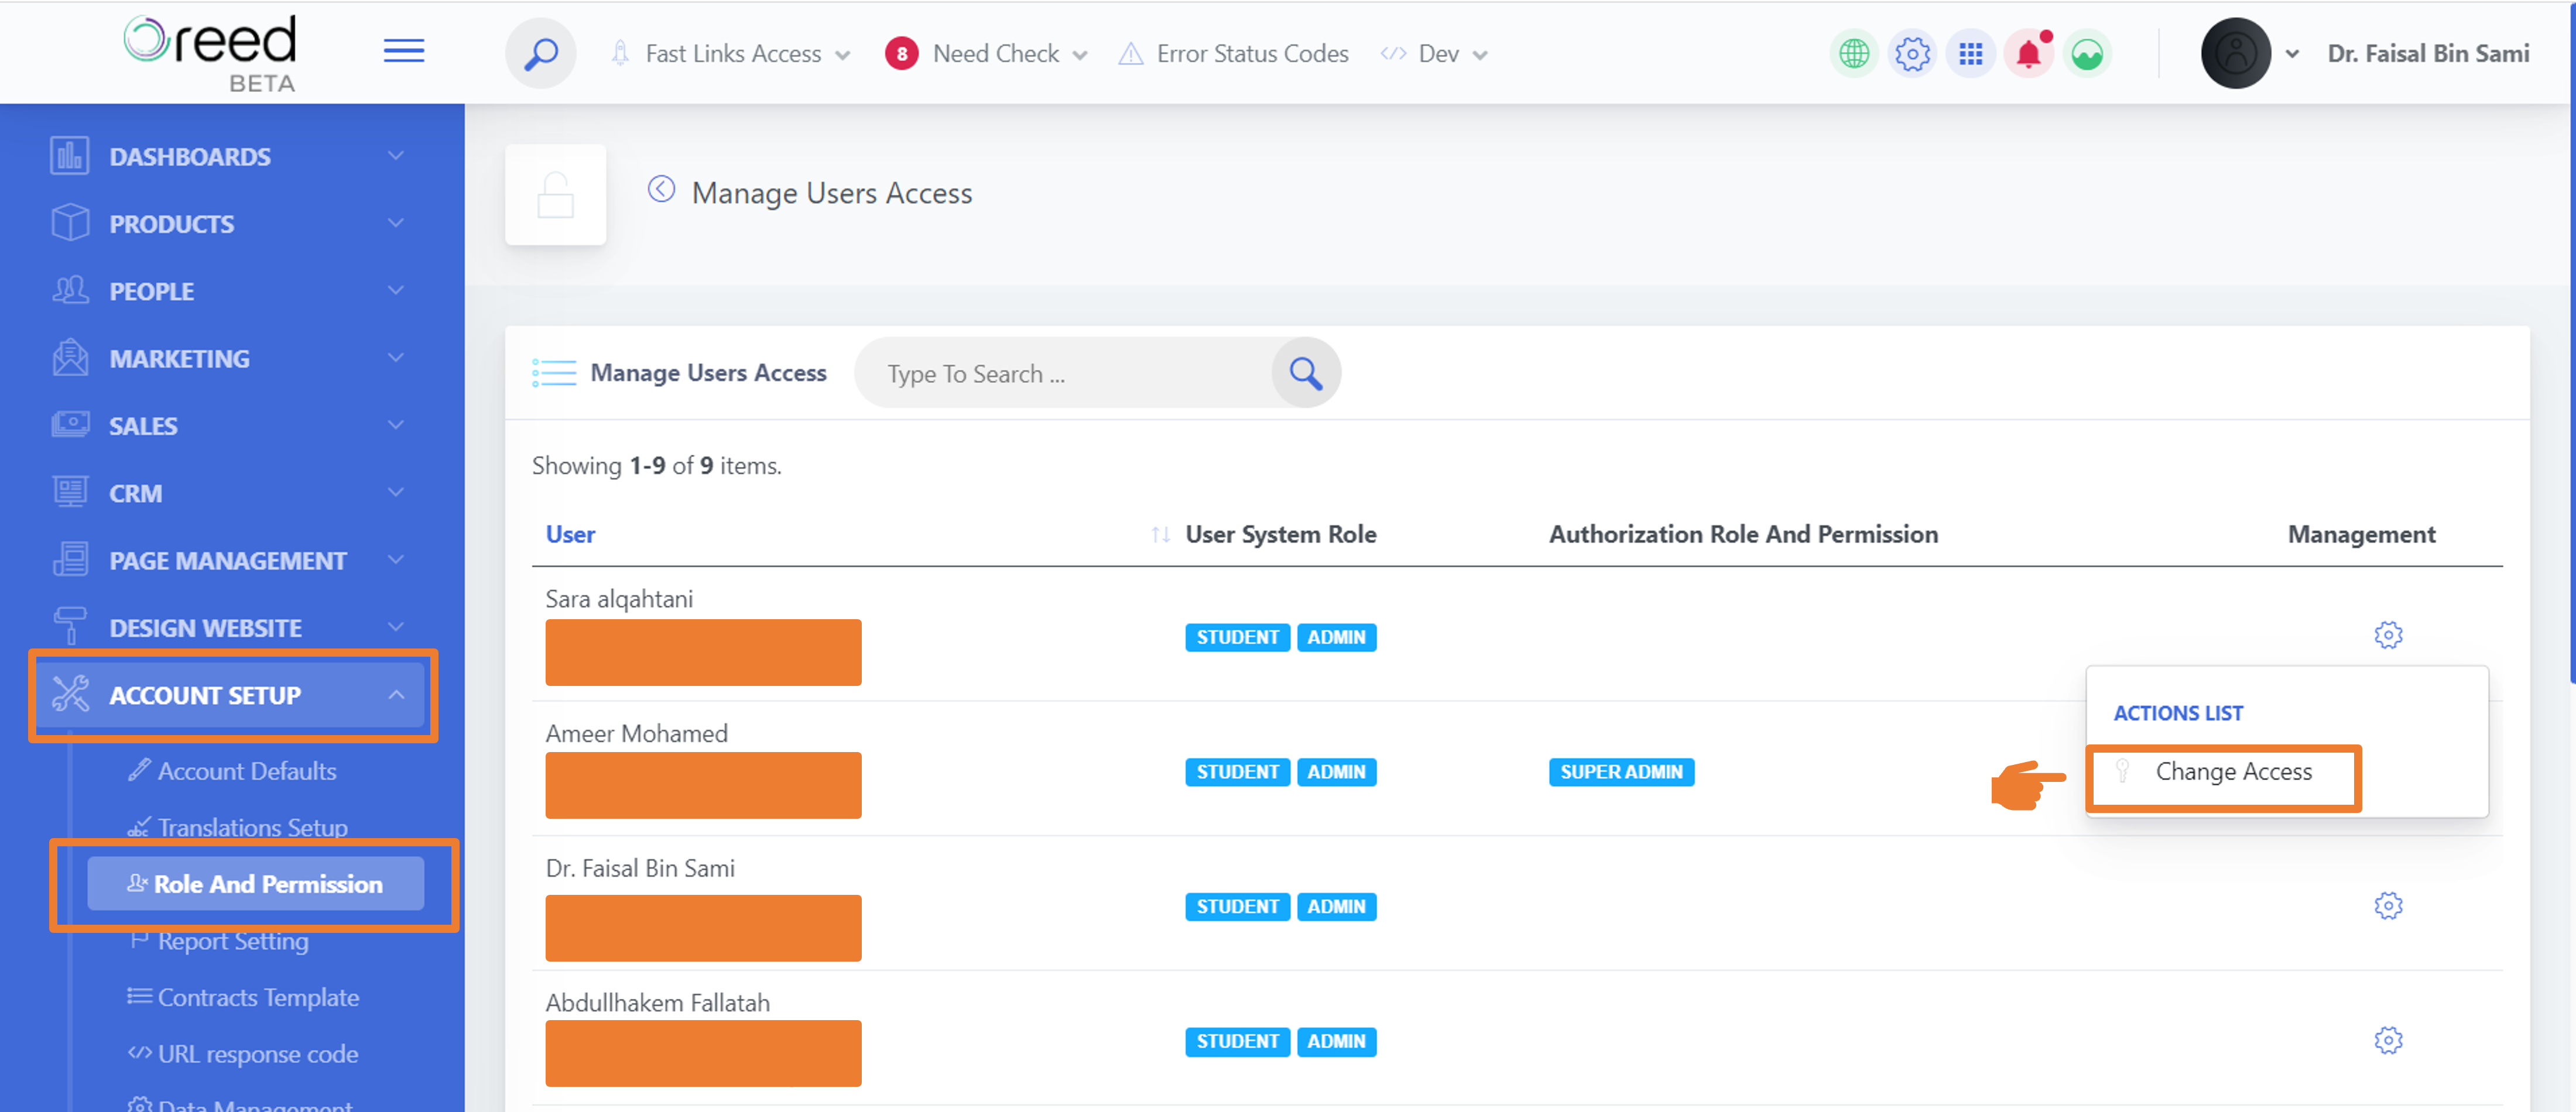Click Abdullhakem Fallatah's STUDENT badge
This screenshot has width=2576, height=1112.
click(x=1237, y=1041)
